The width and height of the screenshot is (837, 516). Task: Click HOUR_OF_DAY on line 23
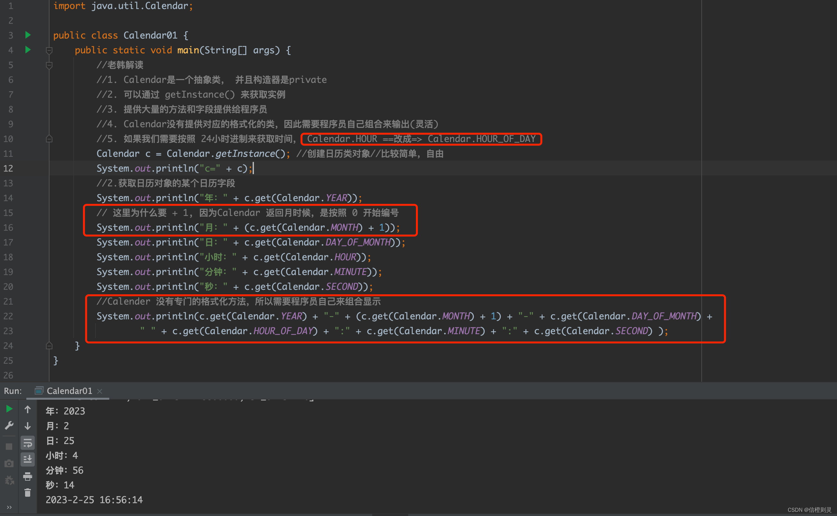(x=283, y=331)
